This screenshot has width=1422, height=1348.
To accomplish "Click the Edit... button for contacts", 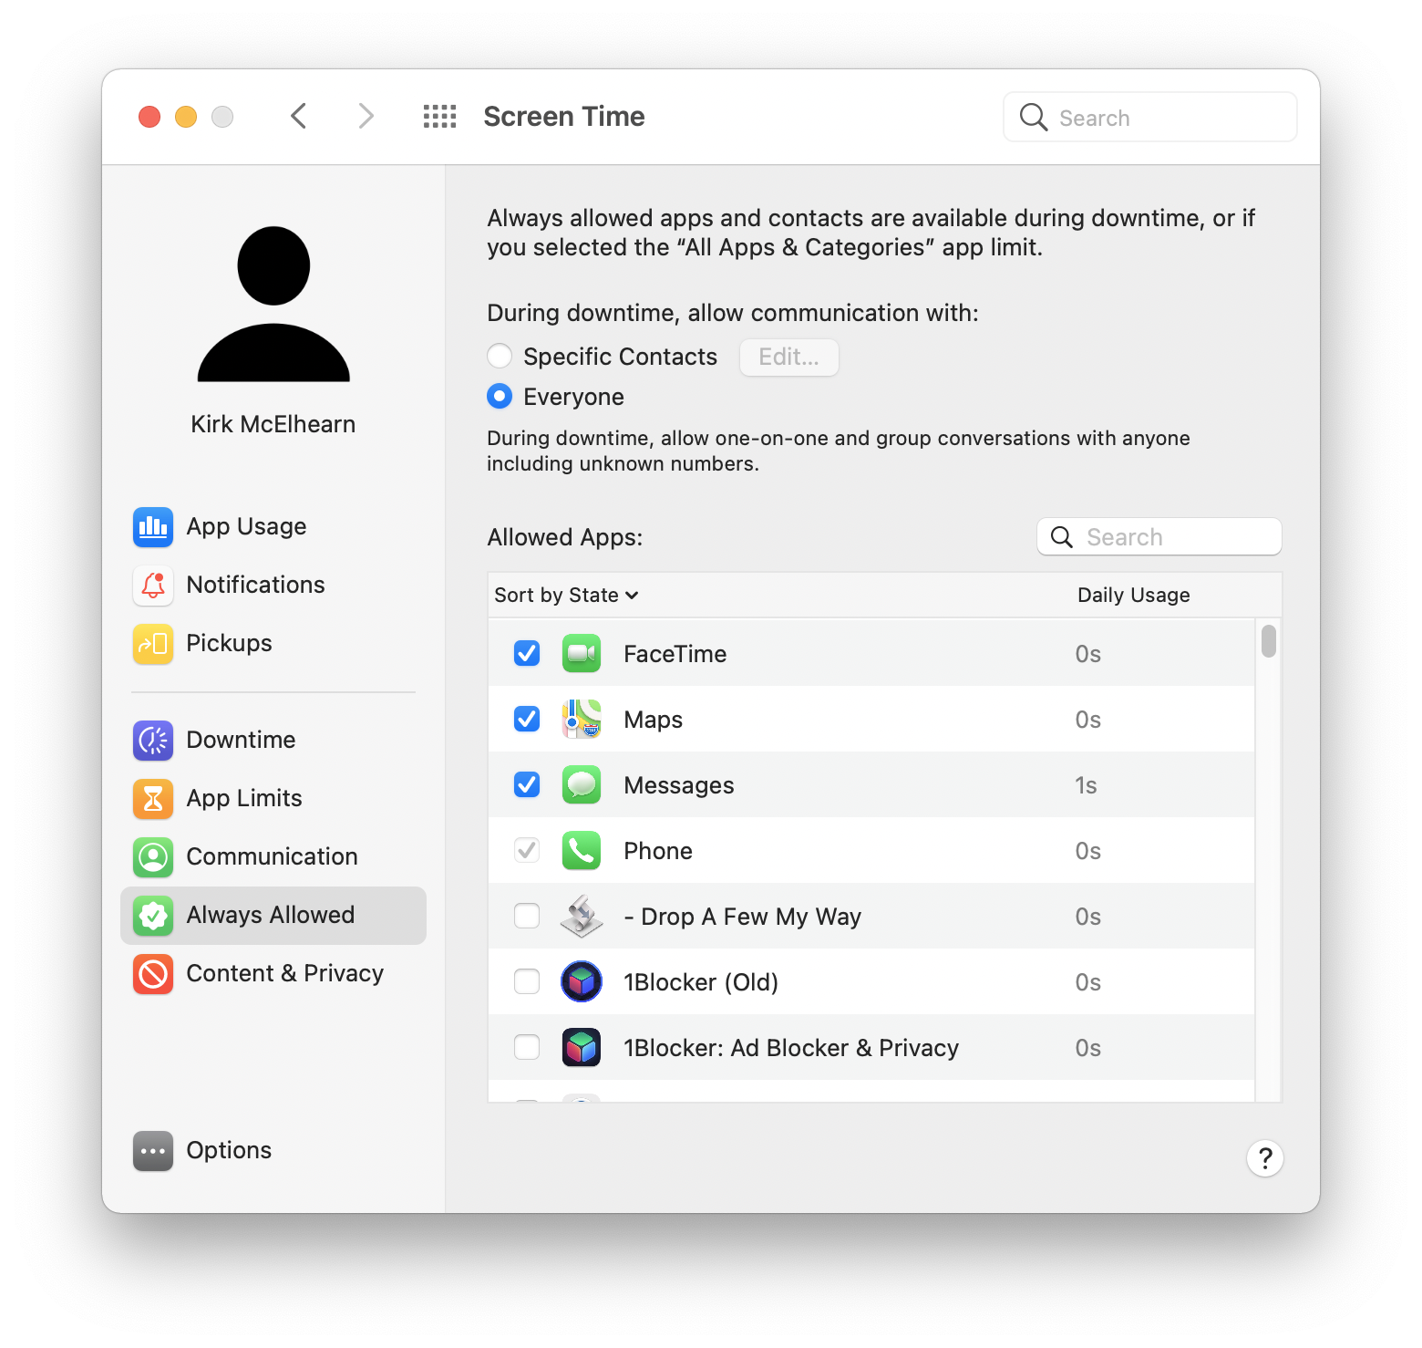I will click(x=789, y=357).
